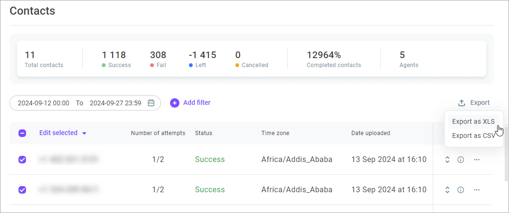Click the Add filter link

pyautogui.click(x=196, y=102)
